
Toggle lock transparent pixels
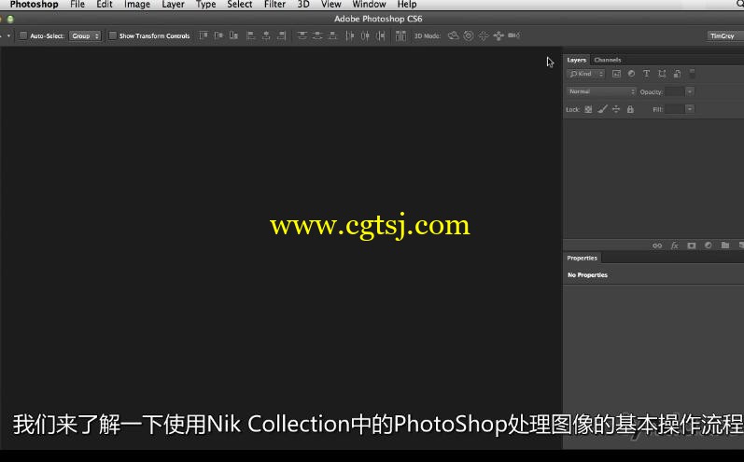coord(588,109)
